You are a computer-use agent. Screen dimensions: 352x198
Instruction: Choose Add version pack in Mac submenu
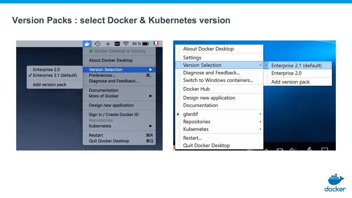click(55, 85)
